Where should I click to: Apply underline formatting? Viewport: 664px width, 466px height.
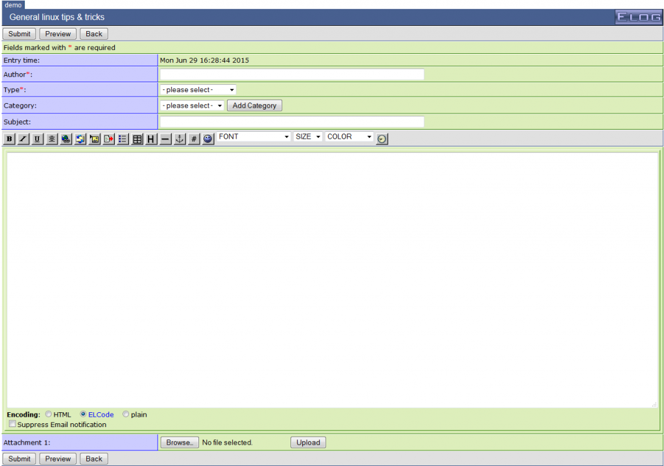[x=37, y=138]
